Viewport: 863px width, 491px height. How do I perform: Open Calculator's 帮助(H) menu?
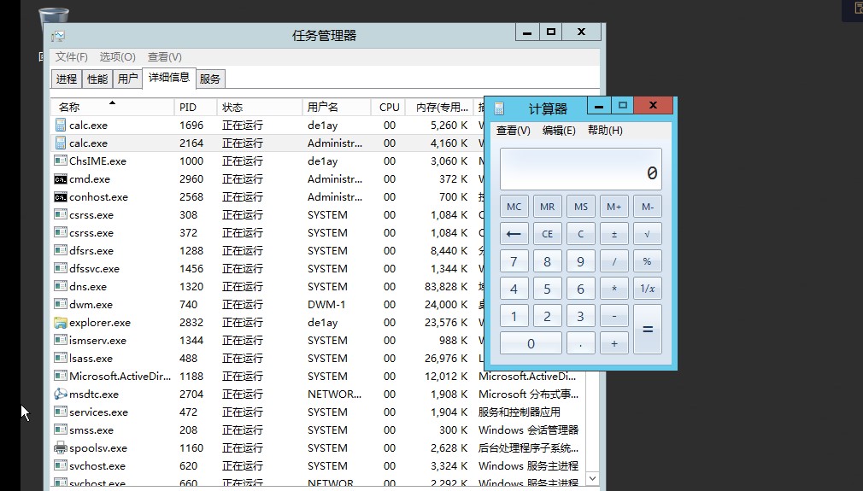pyautogui.click(x=605, y=131)
